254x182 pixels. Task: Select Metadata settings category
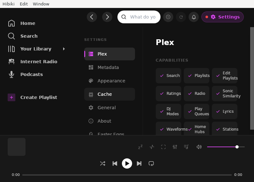click(x=109, y=67)
